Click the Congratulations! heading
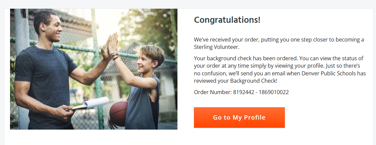 pos(227,20)
